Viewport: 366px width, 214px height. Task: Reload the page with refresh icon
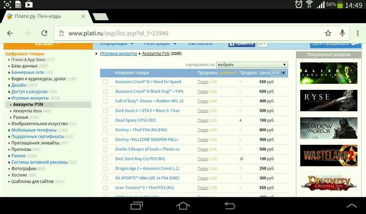44,33
